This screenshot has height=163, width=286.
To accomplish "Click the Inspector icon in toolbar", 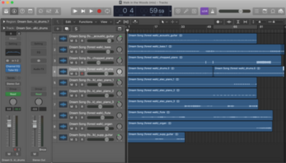I will [x=14, y=11].
